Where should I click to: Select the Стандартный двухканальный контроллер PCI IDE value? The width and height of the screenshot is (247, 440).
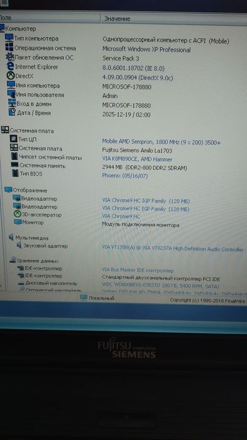[161, 279]
